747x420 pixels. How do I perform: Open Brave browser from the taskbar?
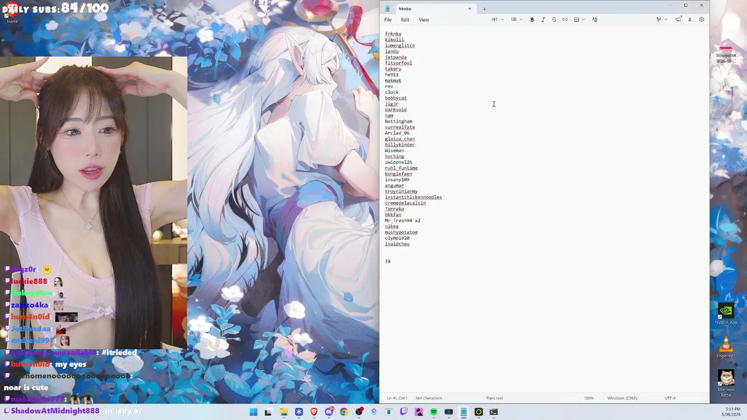[314, 412]
